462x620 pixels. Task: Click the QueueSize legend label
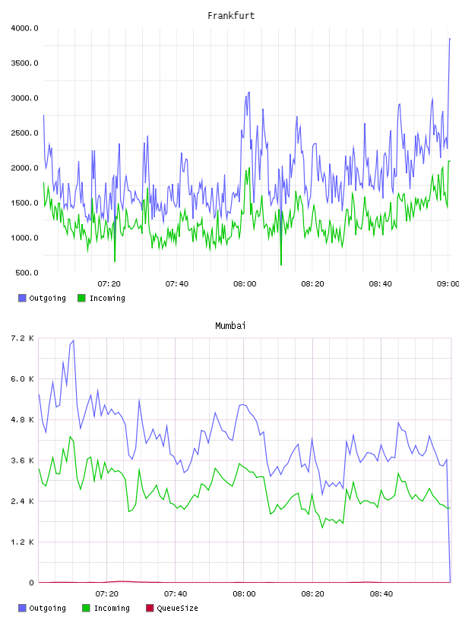[177, 608]
